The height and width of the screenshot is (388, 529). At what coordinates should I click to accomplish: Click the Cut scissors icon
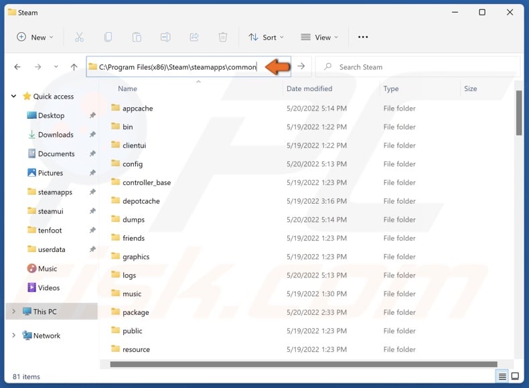click(x=79, y=37)
